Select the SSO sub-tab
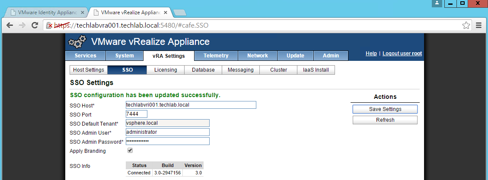Screen dimensions: 488x180 tap(127, 70)
